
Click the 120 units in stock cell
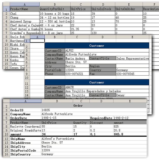103,33
